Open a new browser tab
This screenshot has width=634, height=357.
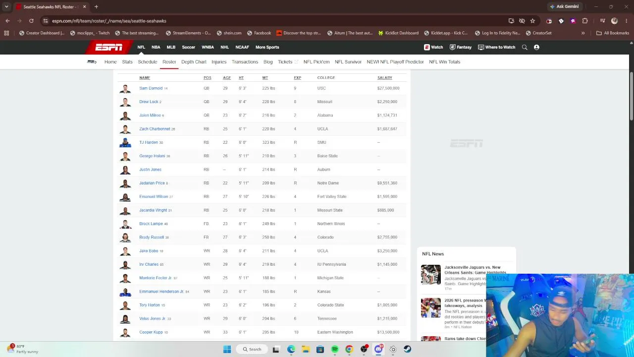point(96,7)
